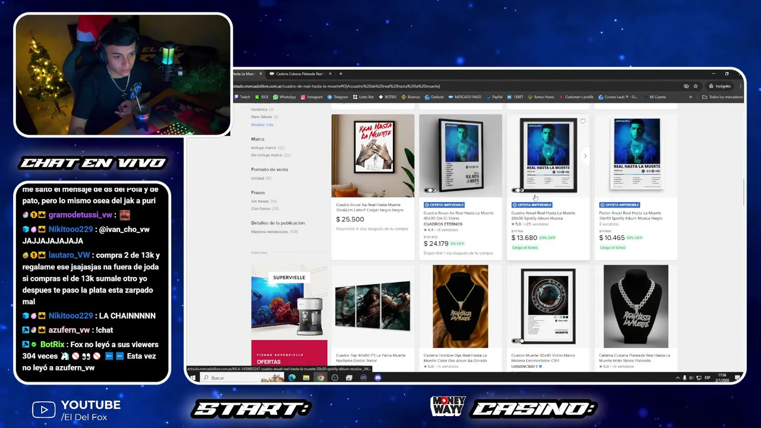Open the Twitch bookmark

(243, 97)
